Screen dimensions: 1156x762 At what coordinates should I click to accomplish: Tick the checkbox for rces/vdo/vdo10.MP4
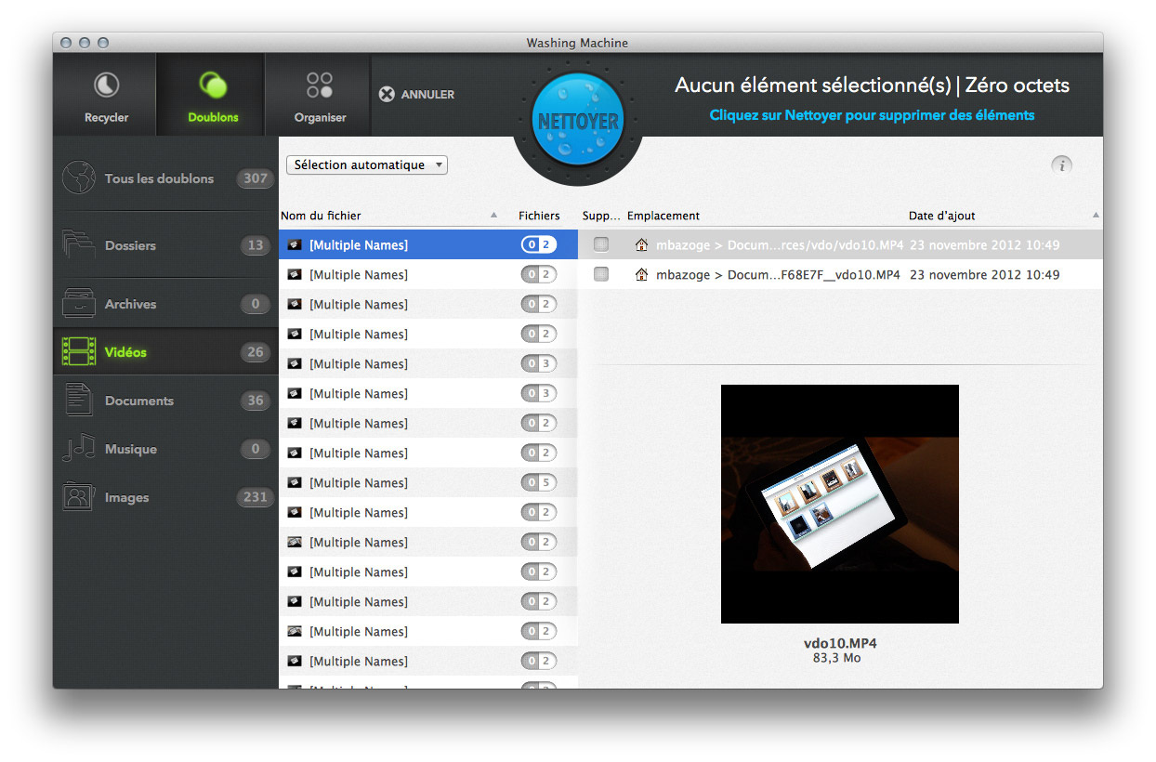601,245
